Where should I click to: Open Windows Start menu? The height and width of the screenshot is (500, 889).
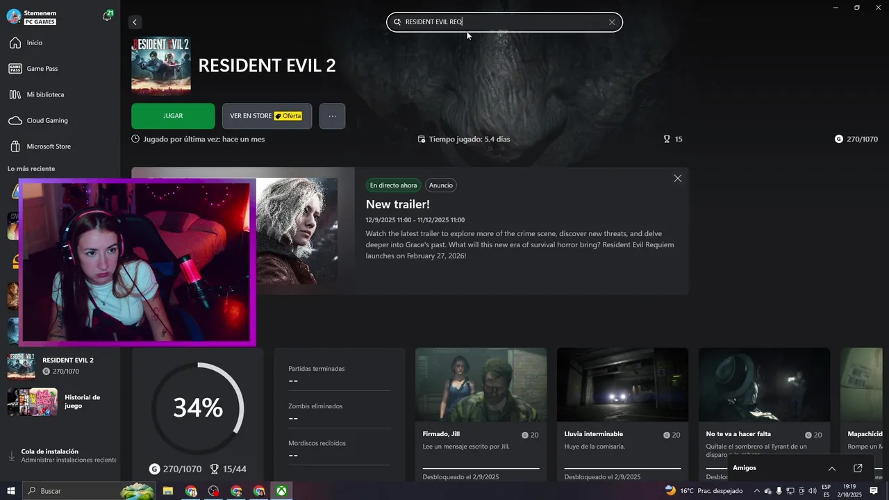(11, 491)
